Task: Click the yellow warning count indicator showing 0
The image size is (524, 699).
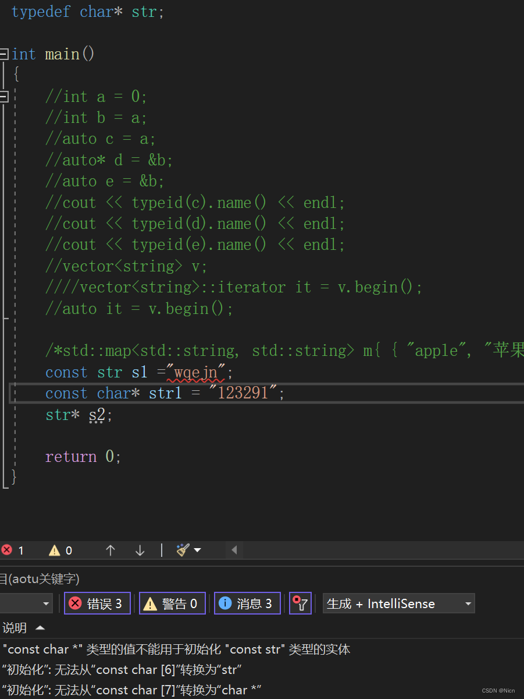Action: coord(60,550)
